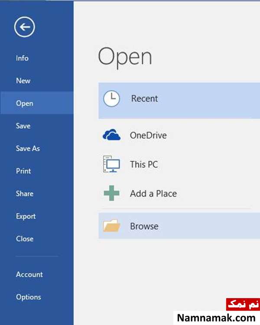Go to the Print page
The image size is (260, 325).
tap(23, 171)
